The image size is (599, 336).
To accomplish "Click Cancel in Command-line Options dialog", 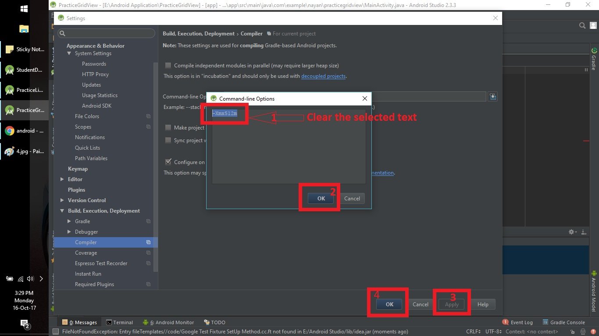I will [352, 199].
